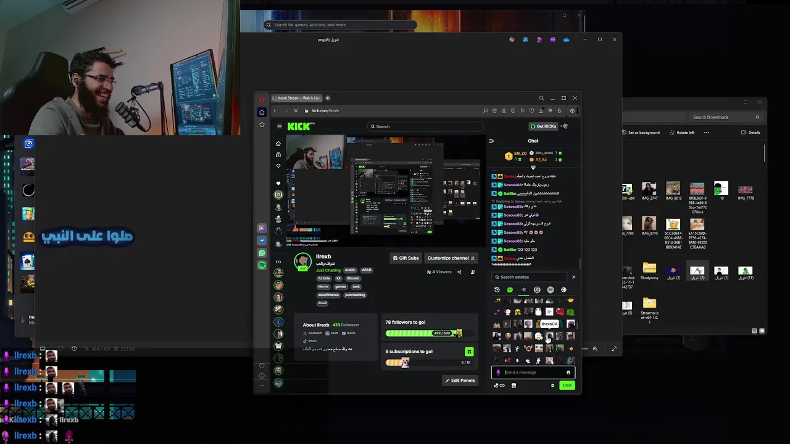Open the recent emotes tab
The width and height of the screenshot is (790, 444).
pyautogui.click(x=497, y=290)
